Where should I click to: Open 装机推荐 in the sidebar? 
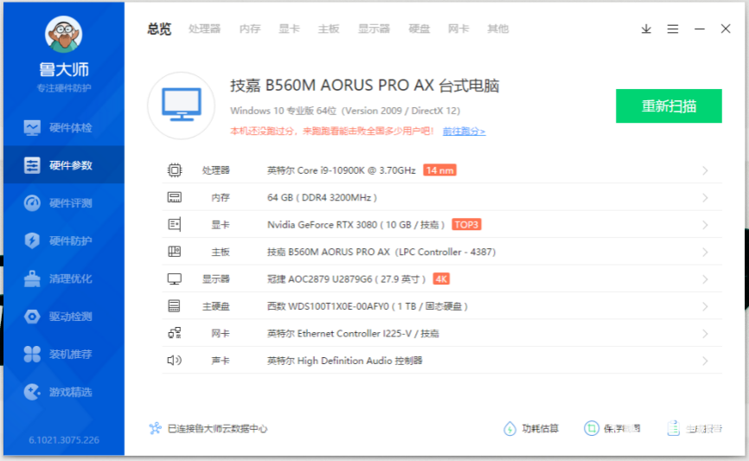(x=62, y=355)
